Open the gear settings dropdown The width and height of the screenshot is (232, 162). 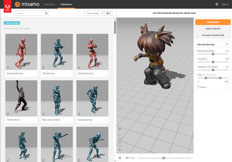pos(108,13)
